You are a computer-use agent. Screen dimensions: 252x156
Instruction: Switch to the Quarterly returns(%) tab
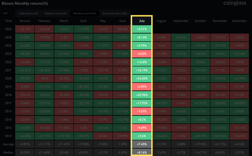(x=115, y=13)
